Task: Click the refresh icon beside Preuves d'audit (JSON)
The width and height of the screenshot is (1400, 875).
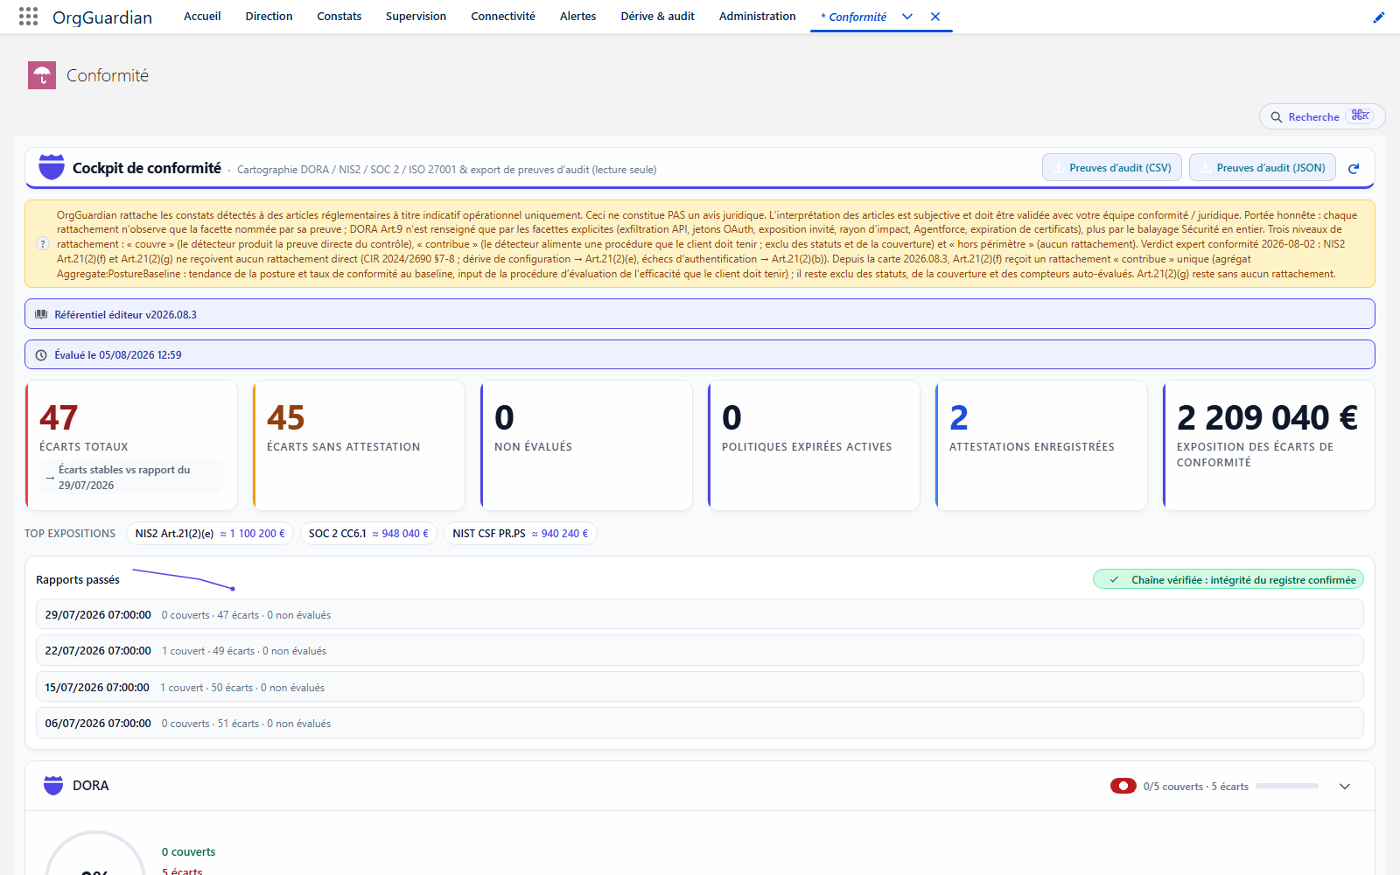Action: pos(1354,168)
